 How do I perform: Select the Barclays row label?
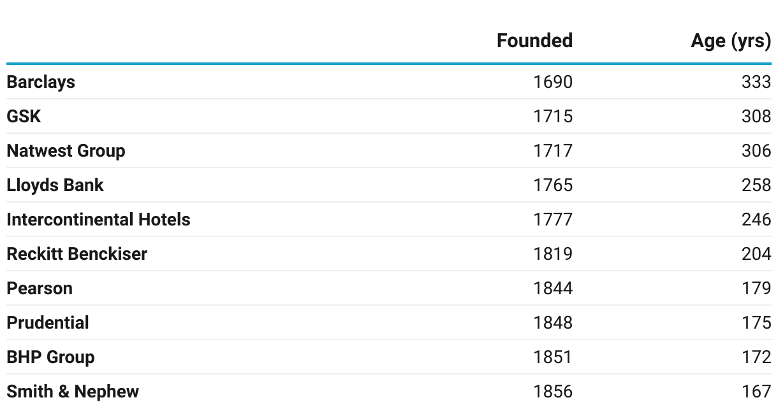[x=41, y=82]
